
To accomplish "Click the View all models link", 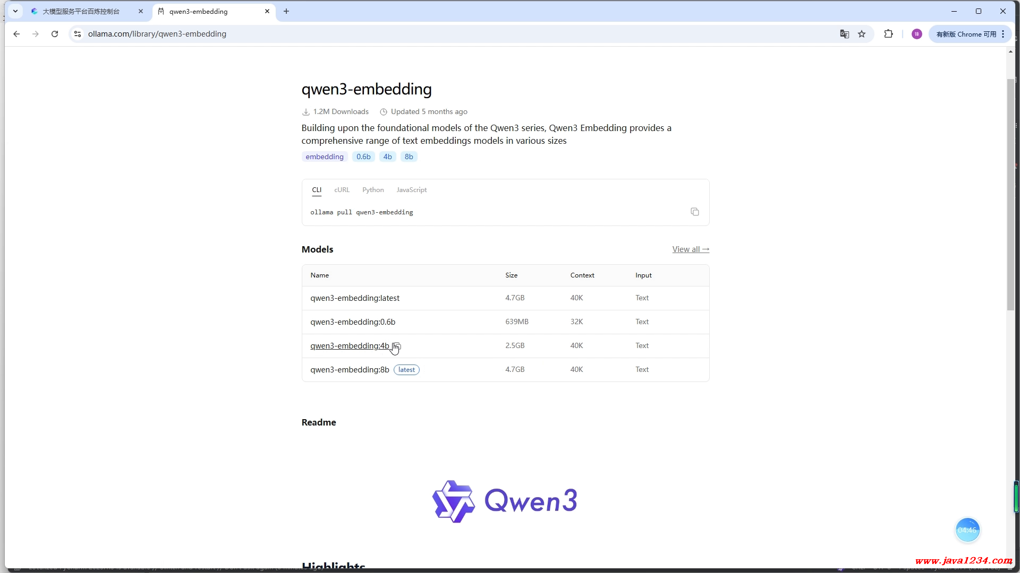I will tap(691, 249).
